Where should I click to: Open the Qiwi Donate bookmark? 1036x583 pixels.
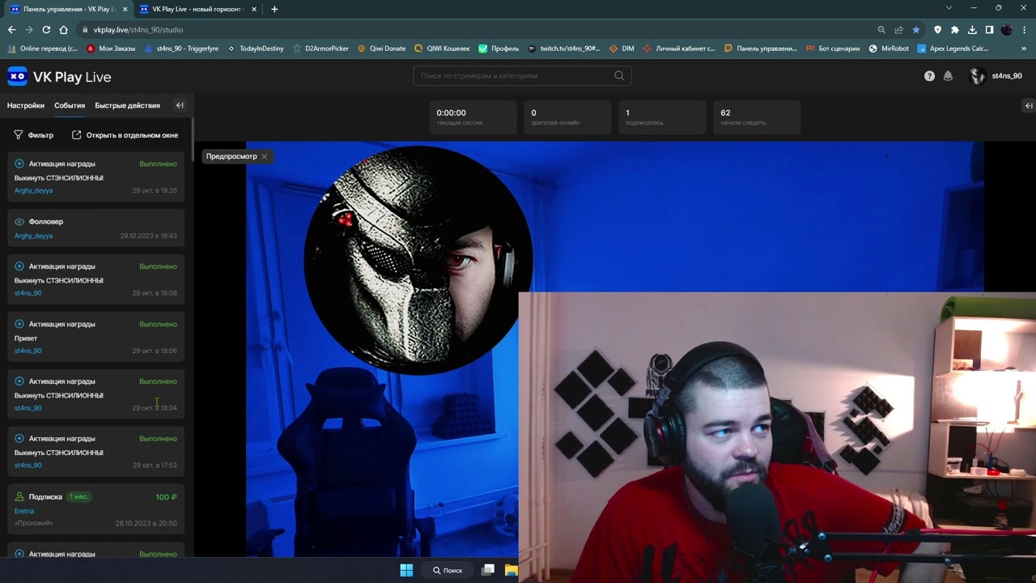(381, 49)
